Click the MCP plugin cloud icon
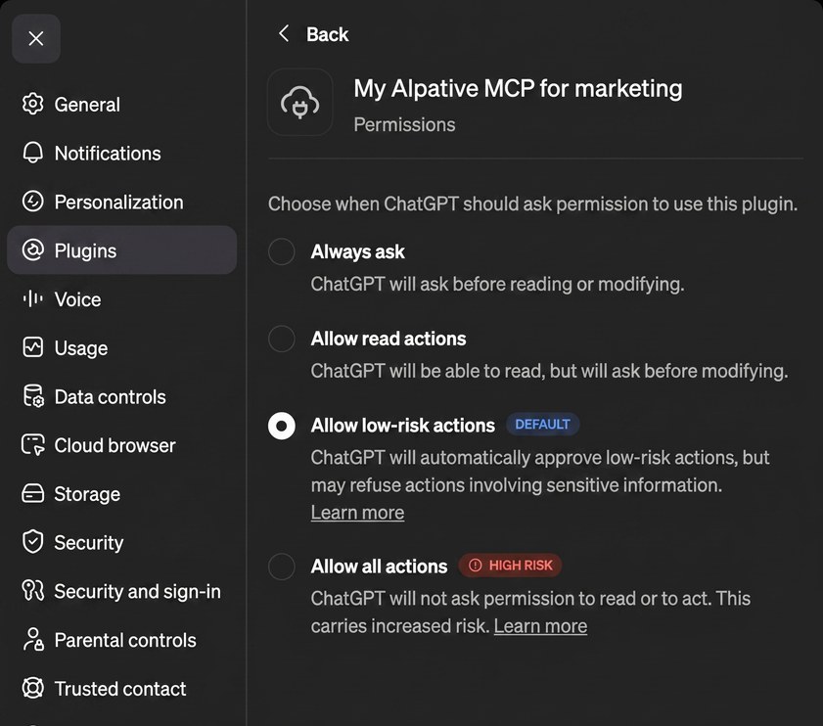Image resolution: width=823 pixels, height=726 pixels. pos(299,103)
